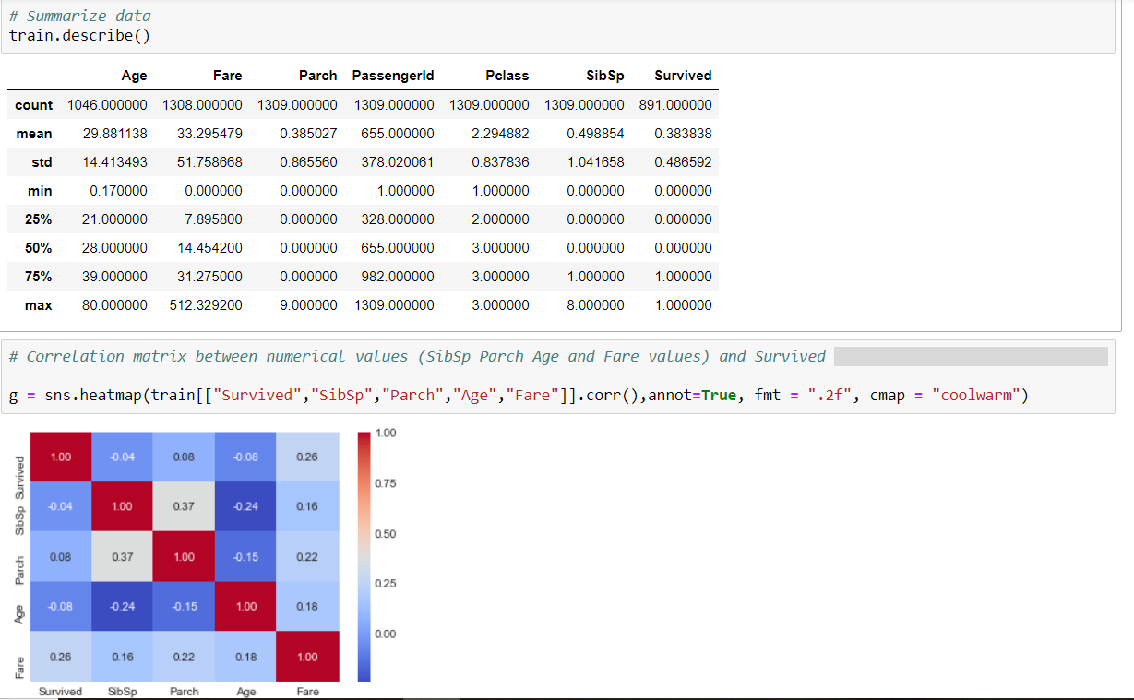Click heatmap cell SibSp row, Parch column
The height and width of the screenshot is (700, 1134).
pos(185,506)
